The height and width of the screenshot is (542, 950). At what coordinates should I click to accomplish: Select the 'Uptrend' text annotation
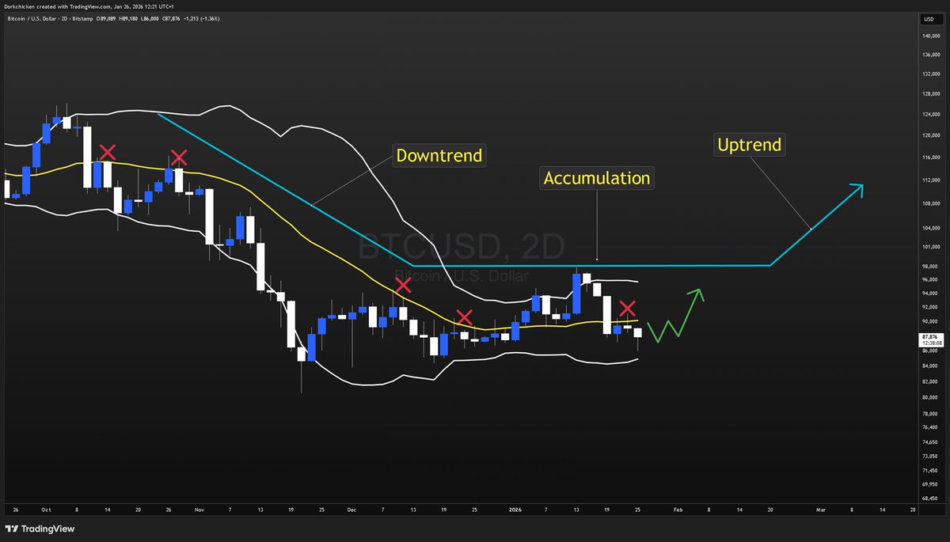pos(749,145)
